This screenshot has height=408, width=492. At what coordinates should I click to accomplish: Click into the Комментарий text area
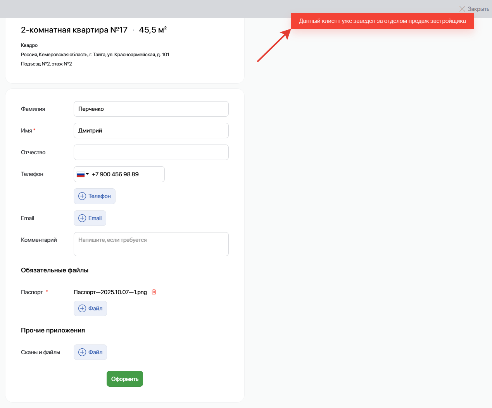pyautogui.click(x=151, y=244)
